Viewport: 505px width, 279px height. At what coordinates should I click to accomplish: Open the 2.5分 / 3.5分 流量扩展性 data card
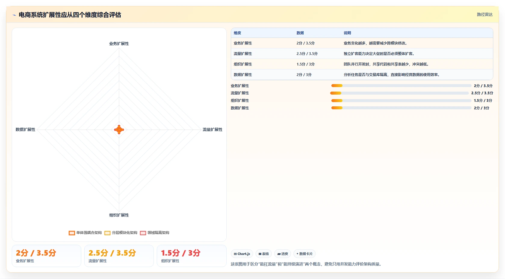click(x=119, y=256)
